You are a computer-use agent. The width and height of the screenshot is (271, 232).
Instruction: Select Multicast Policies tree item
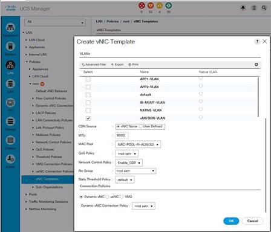click(x=48, y=135)
